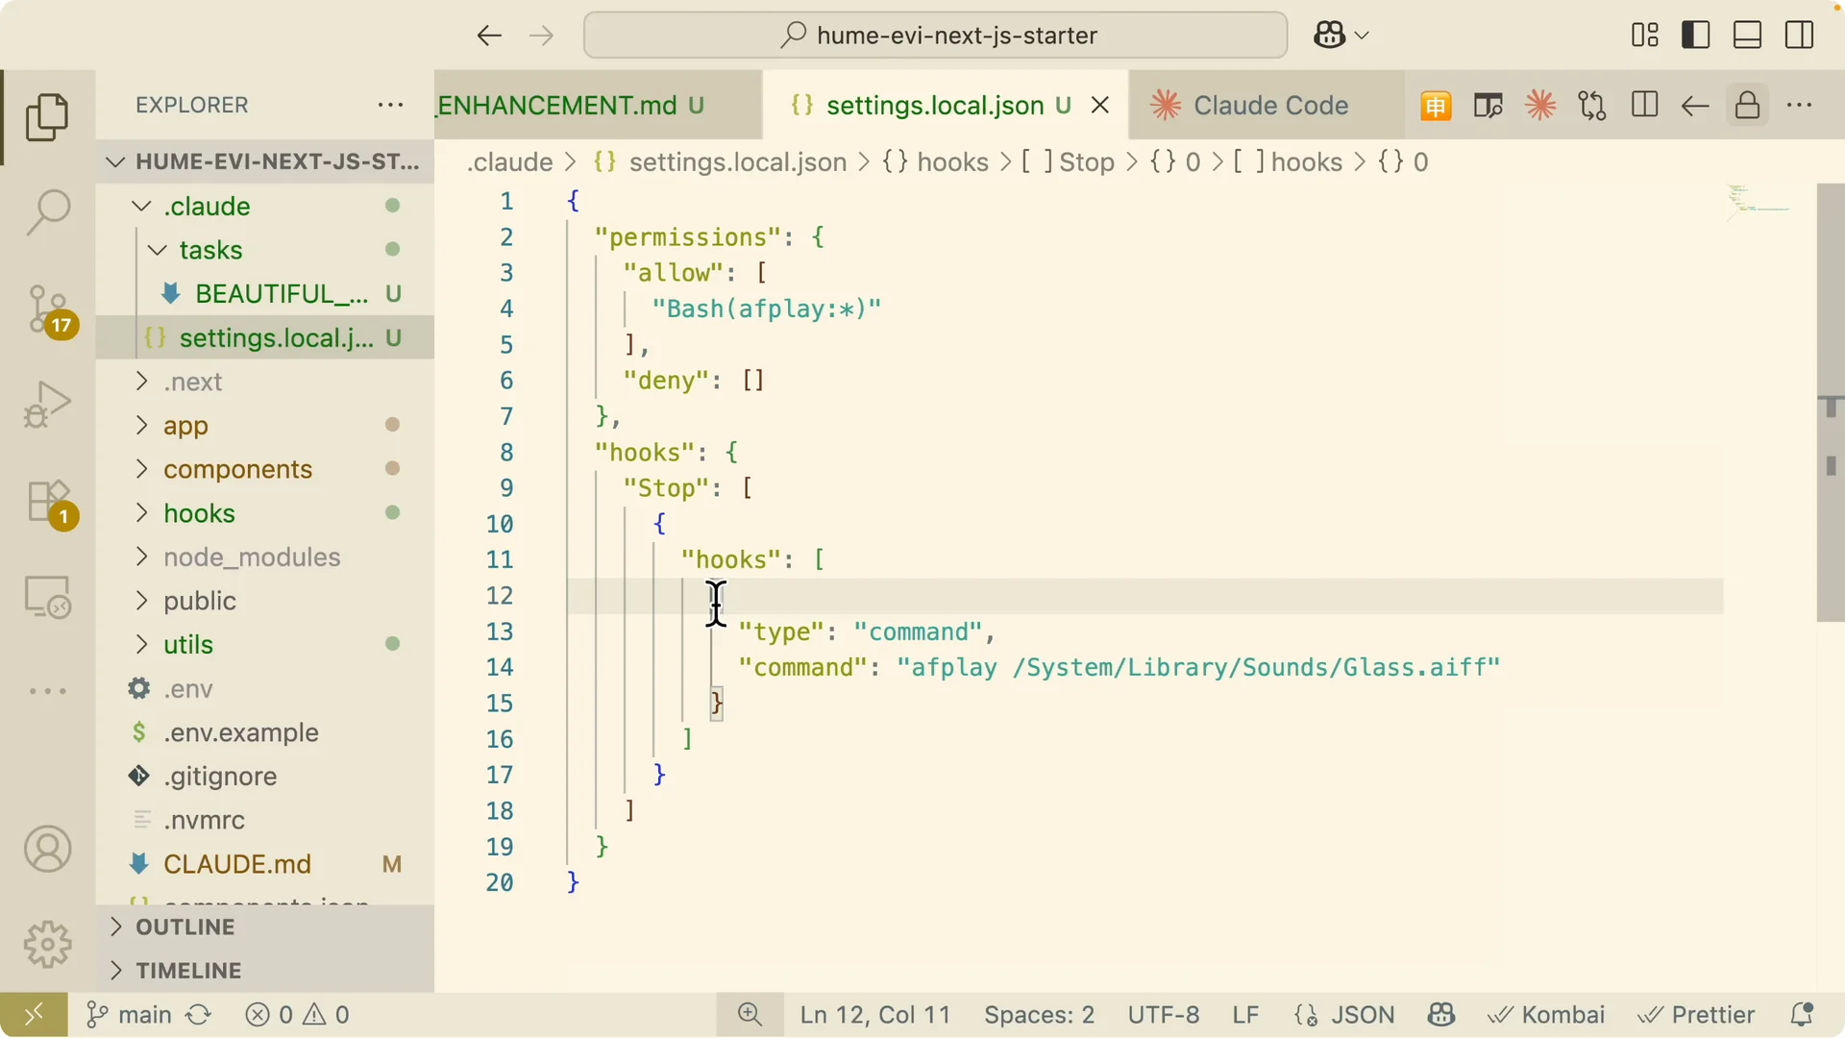Open the Accounts menu in activity bar
The height and width of the screenshot is (1038, 1845).
[x=47, y=850]
